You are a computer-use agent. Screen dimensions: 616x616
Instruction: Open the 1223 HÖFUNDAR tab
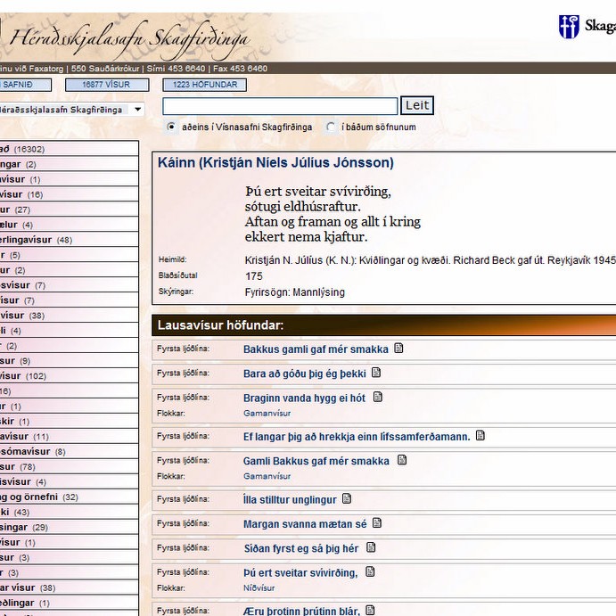click(x=204, y=86)
